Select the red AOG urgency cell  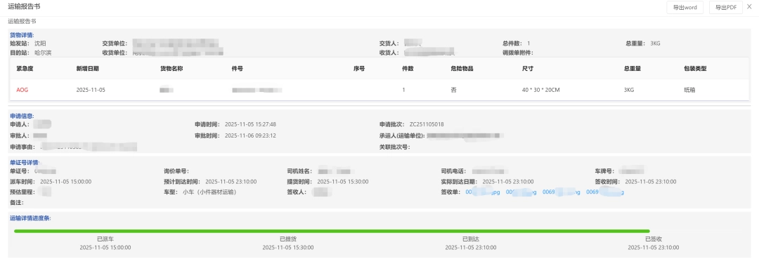[22, 90]
